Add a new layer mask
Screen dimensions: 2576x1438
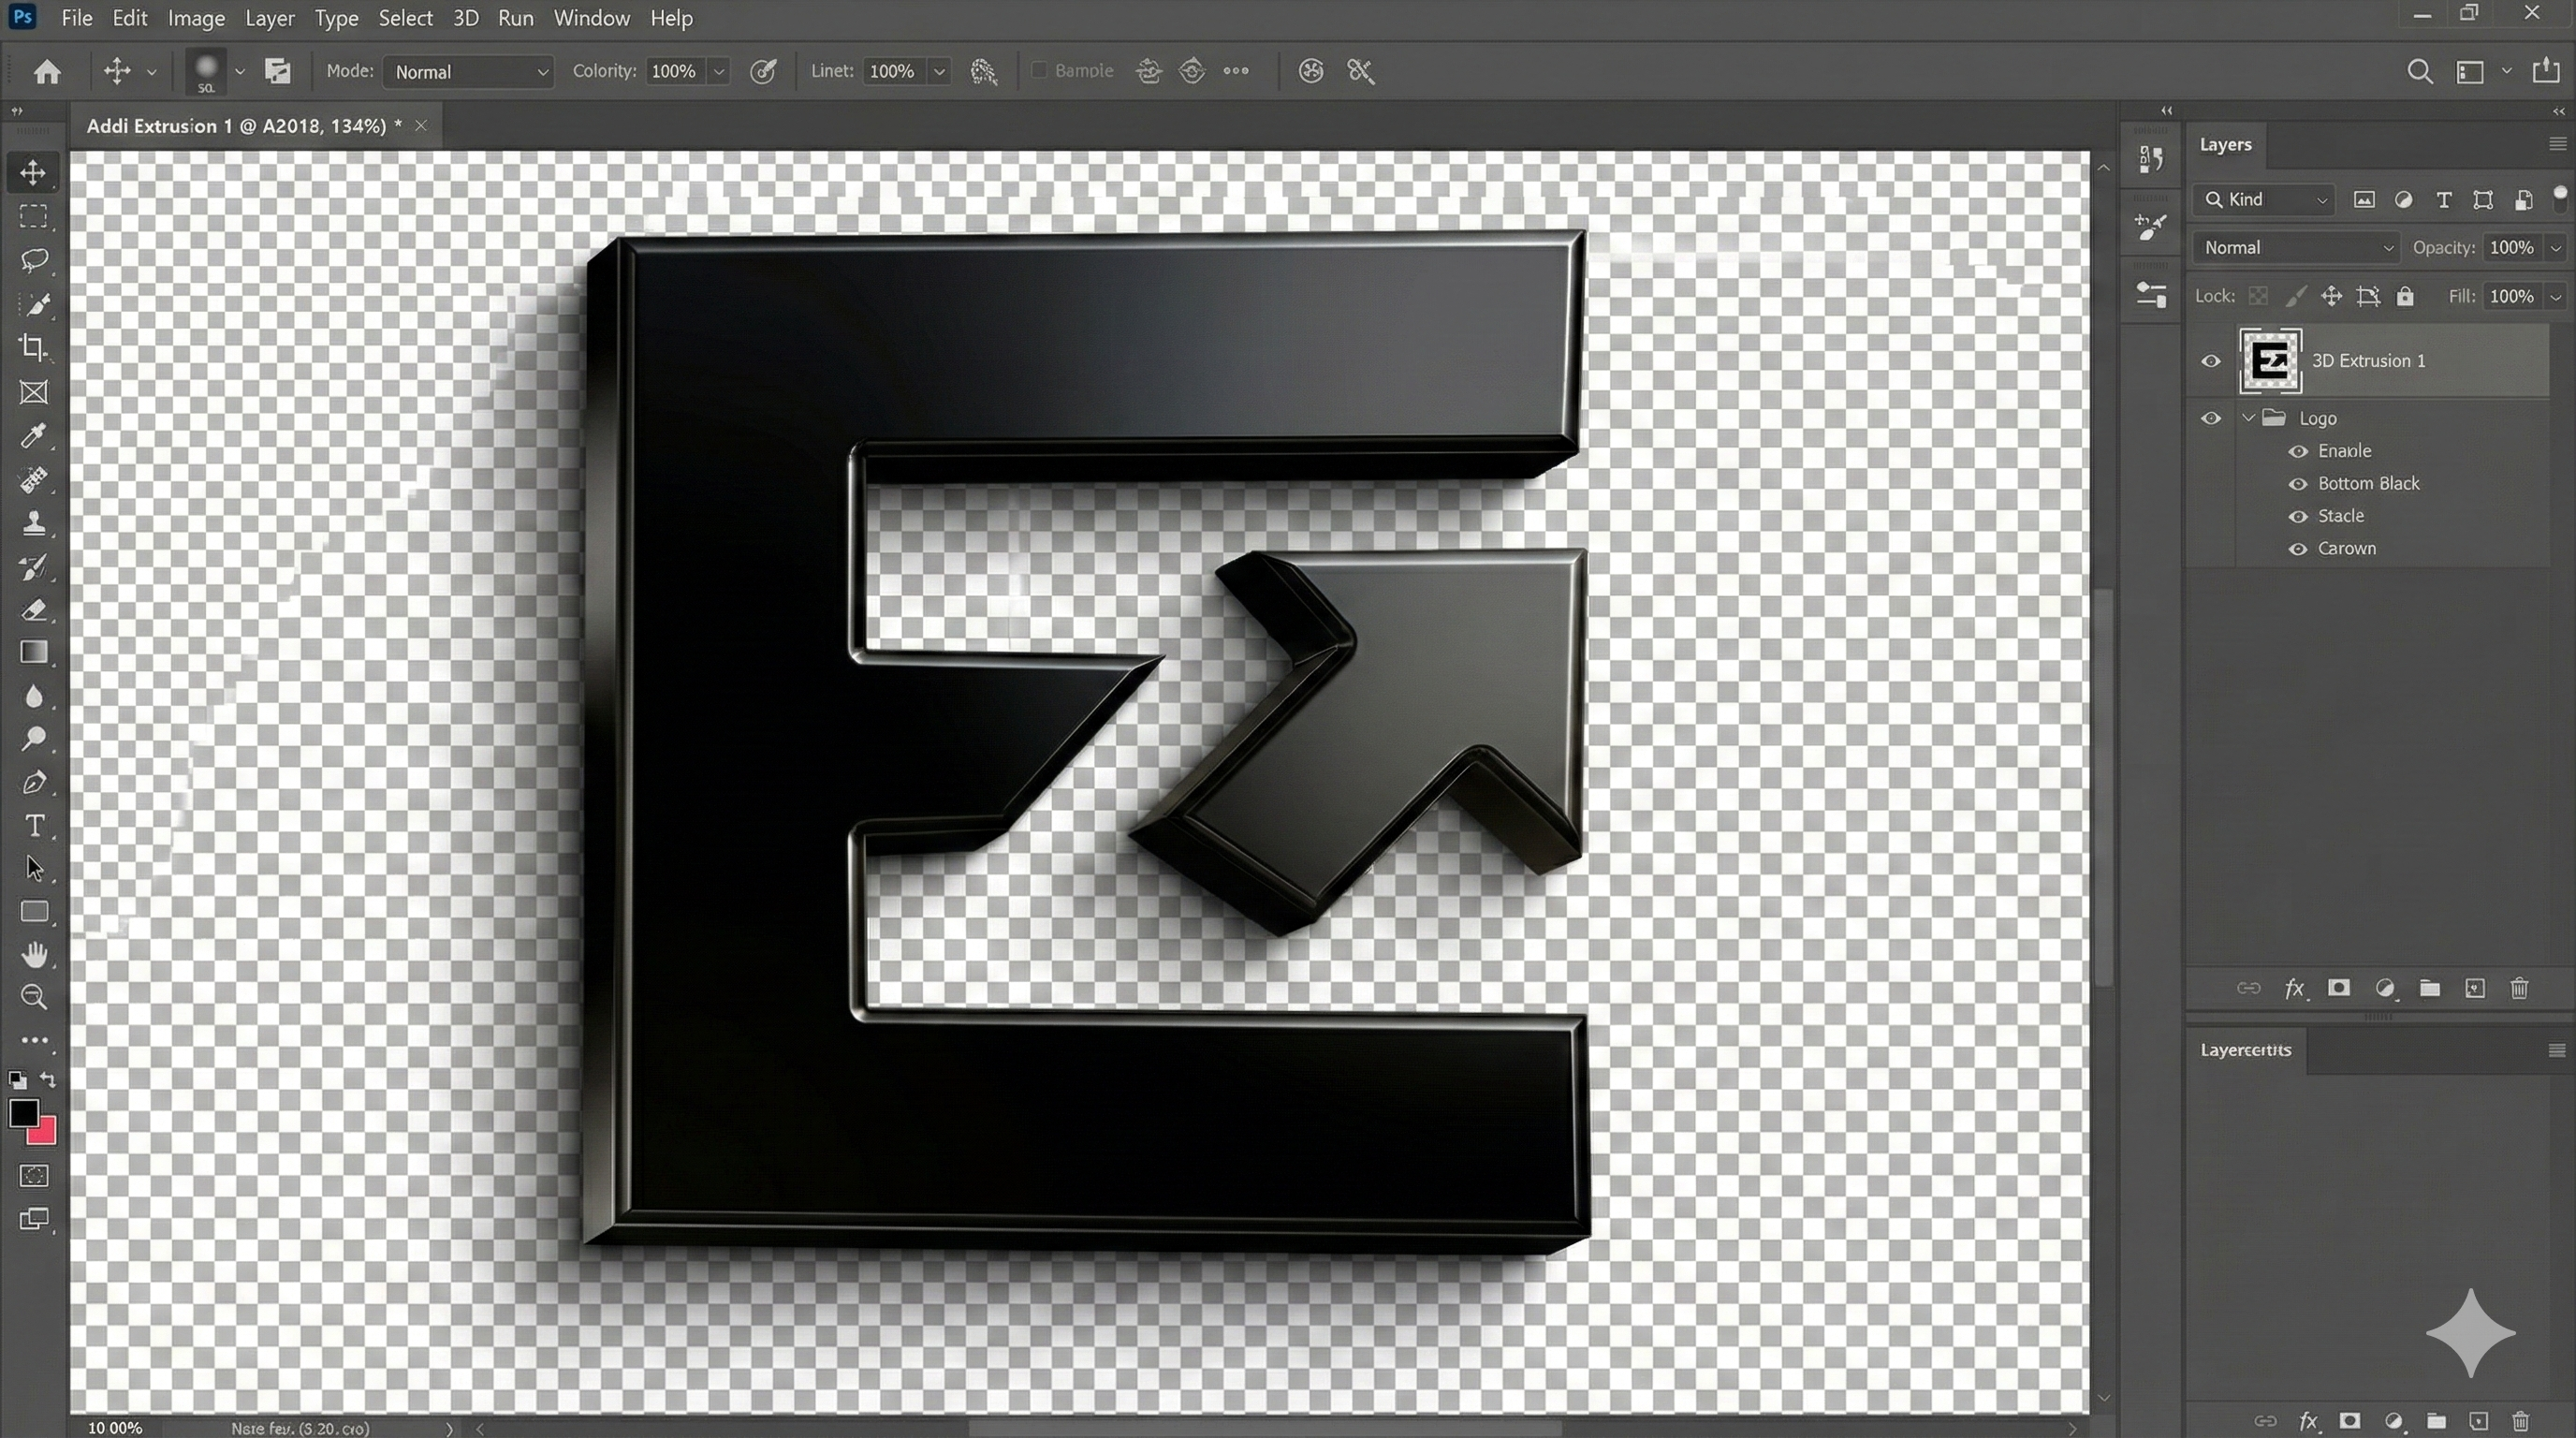tap(2338, 989)
